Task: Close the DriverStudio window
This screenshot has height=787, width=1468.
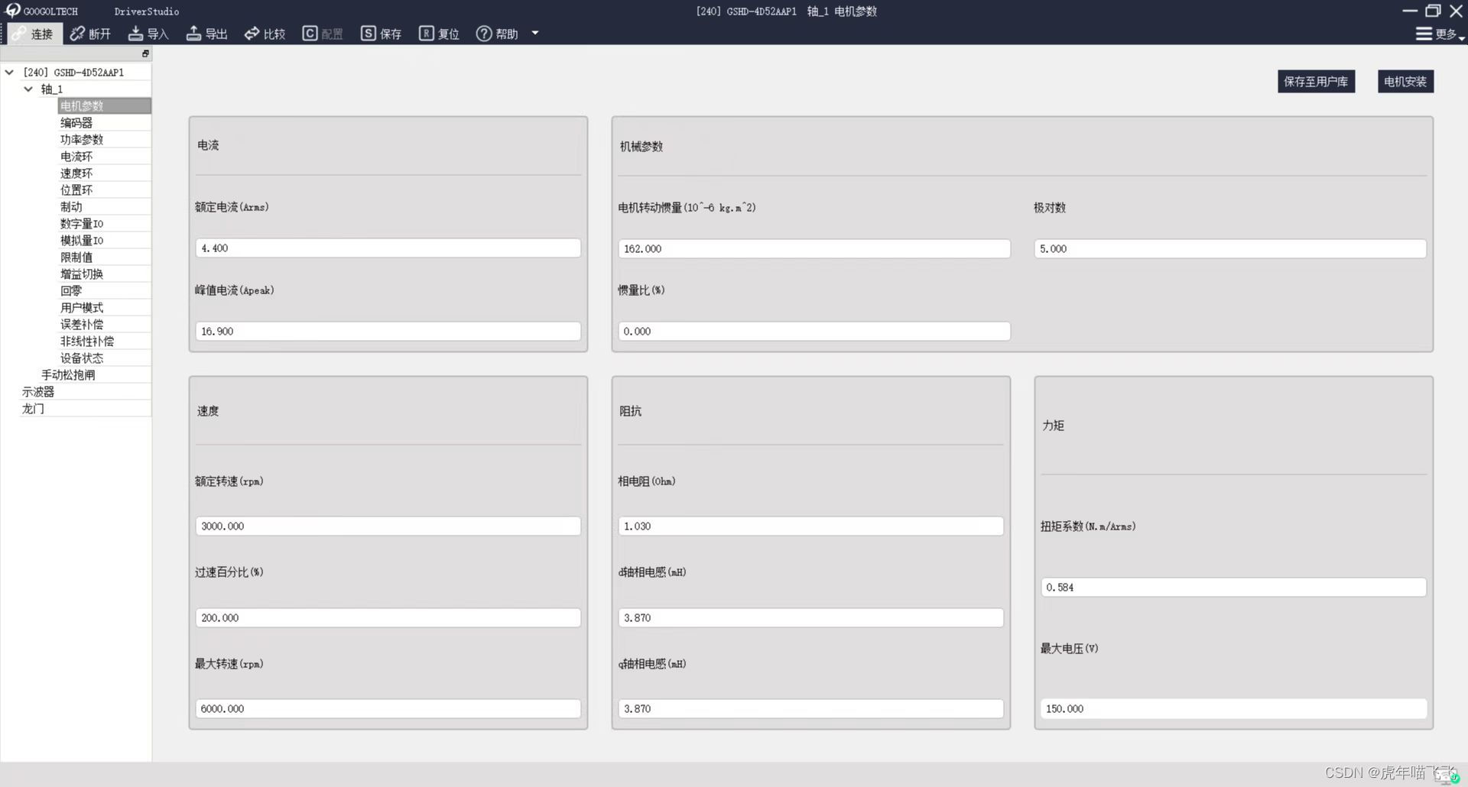Action: (x=1457, y=11)
